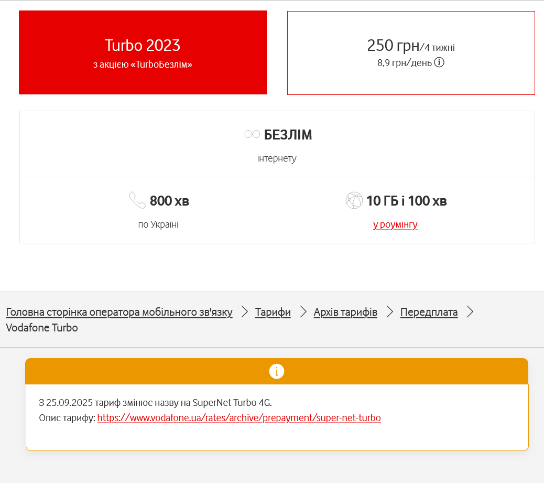Screen dimensions: 544x483
Task: Select the phone receiver icon above 800 хв
Action: click(x=137, y=200)
